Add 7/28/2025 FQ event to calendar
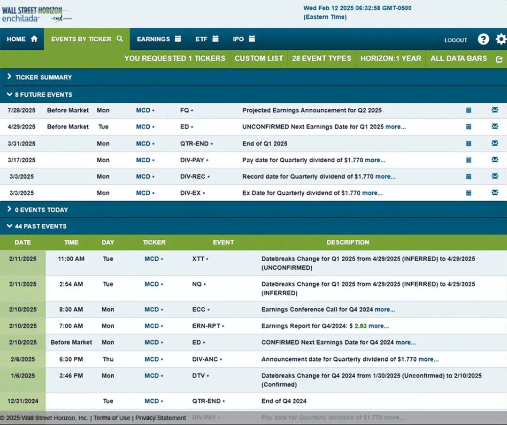The height and width of the screenshot is (425, 507). coord(469,110)
